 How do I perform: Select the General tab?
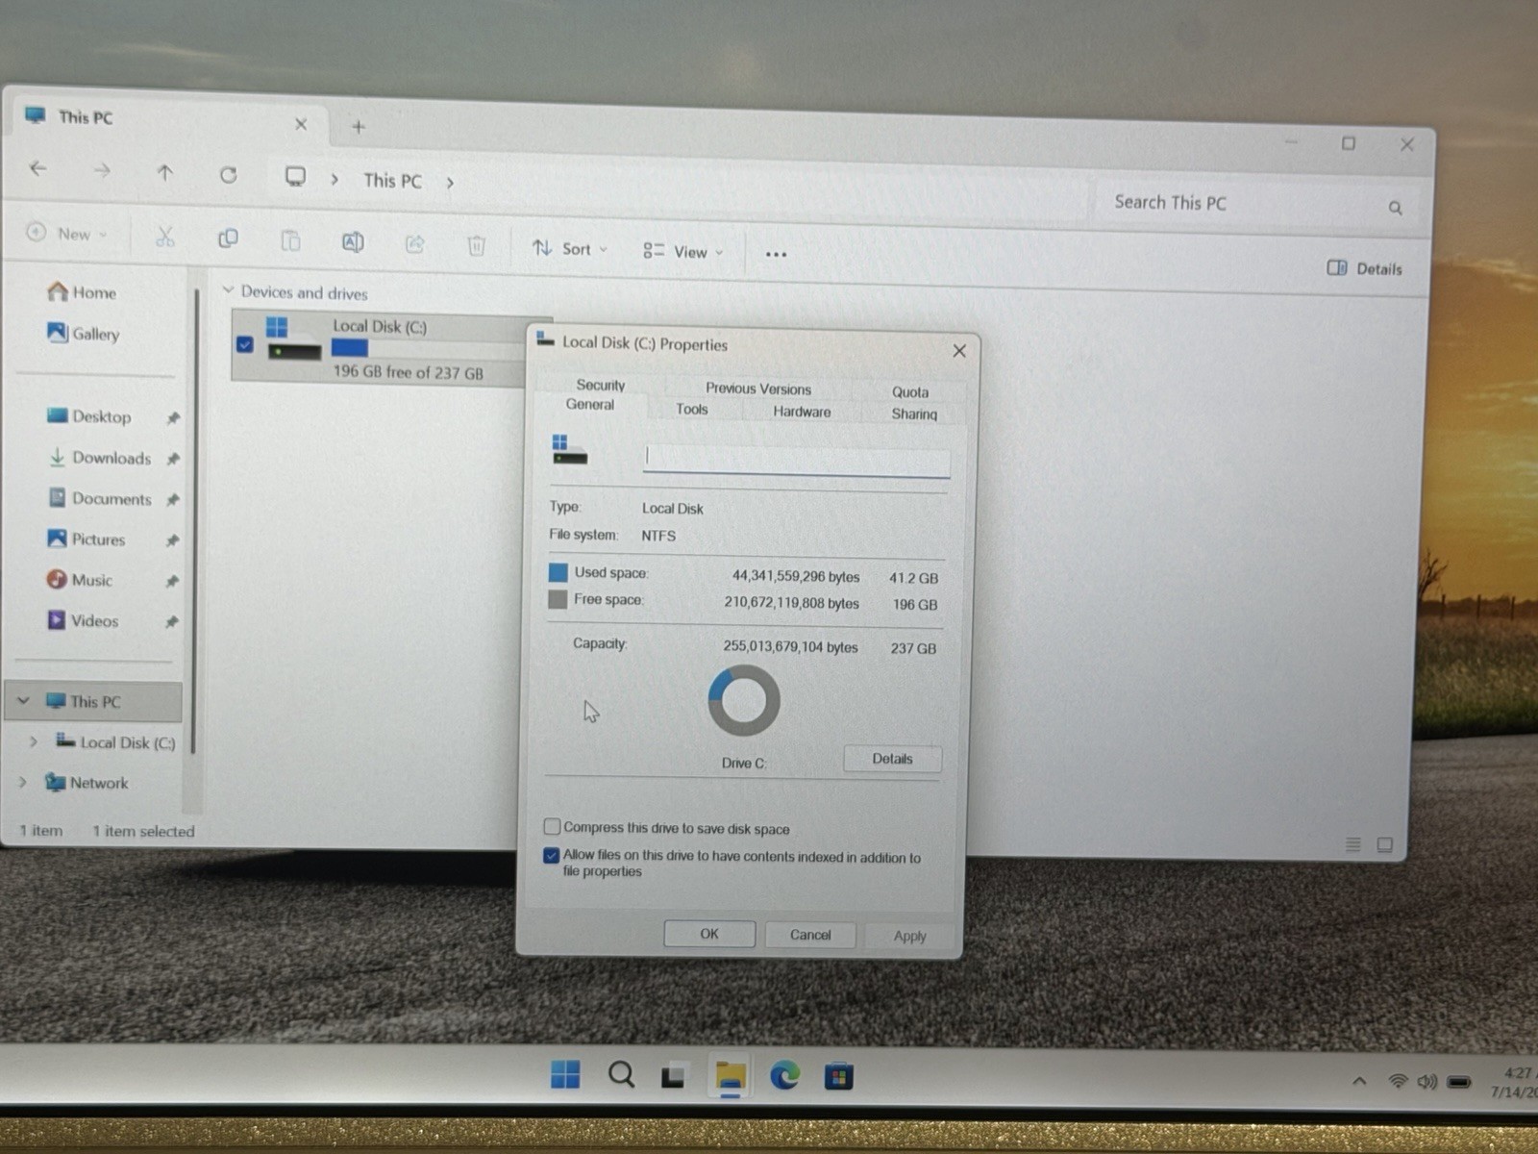tap(589, 405)
